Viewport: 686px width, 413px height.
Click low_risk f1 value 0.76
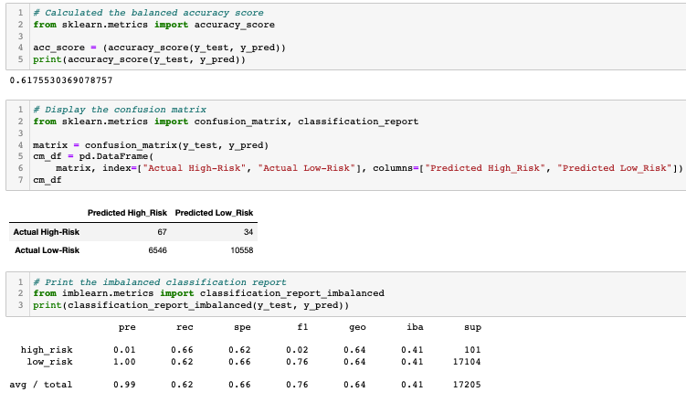coord(297,362)
